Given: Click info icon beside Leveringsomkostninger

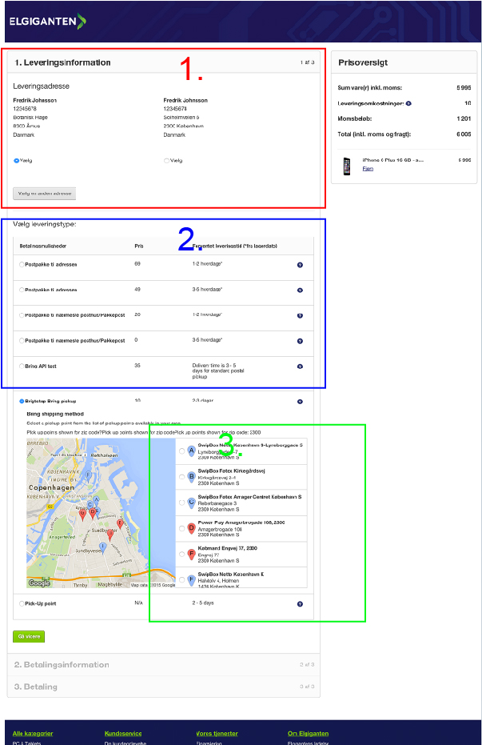Looking at the screenshot, I should pos(408,103).
